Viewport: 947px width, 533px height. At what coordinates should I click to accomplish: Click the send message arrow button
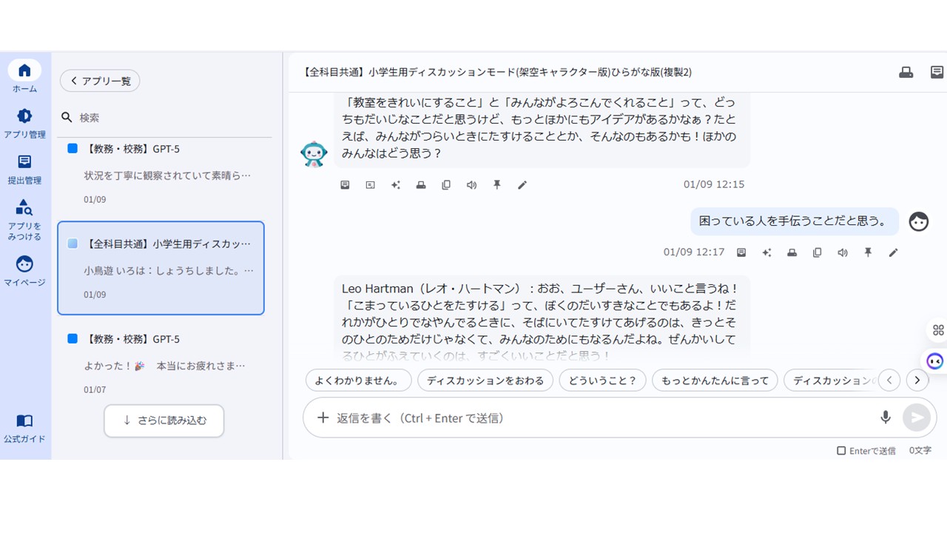[x=916, y=418]
